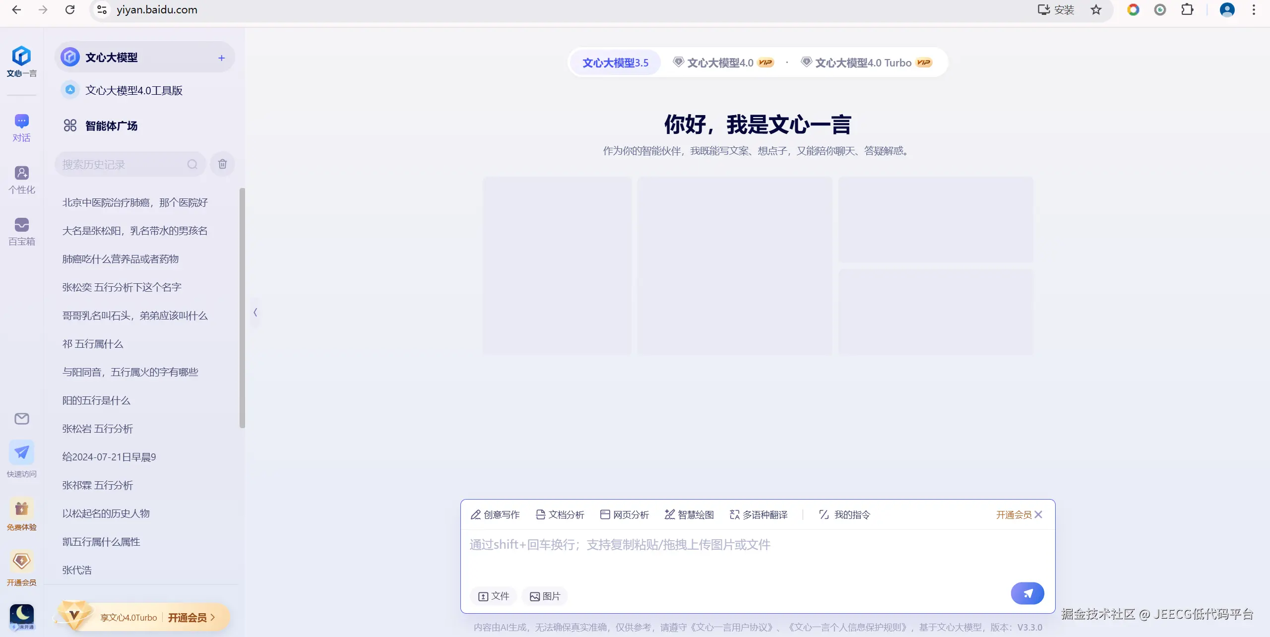Click the 快速访问 paper plane icon
The image size is (1270, 637).
tap(21, 453)
